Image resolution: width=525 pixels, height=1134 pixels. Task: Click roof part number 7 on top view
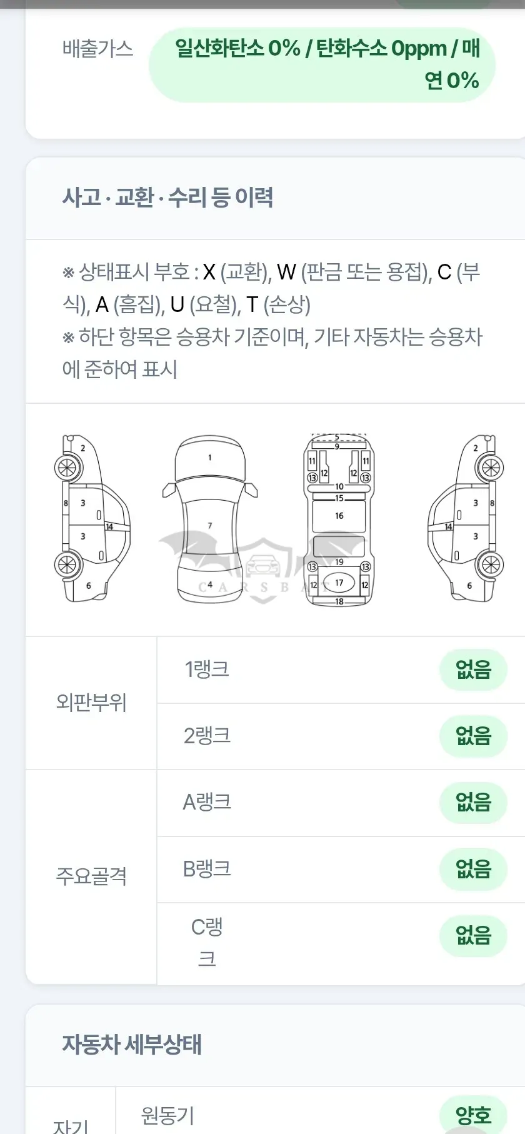[x=210, y=526]
